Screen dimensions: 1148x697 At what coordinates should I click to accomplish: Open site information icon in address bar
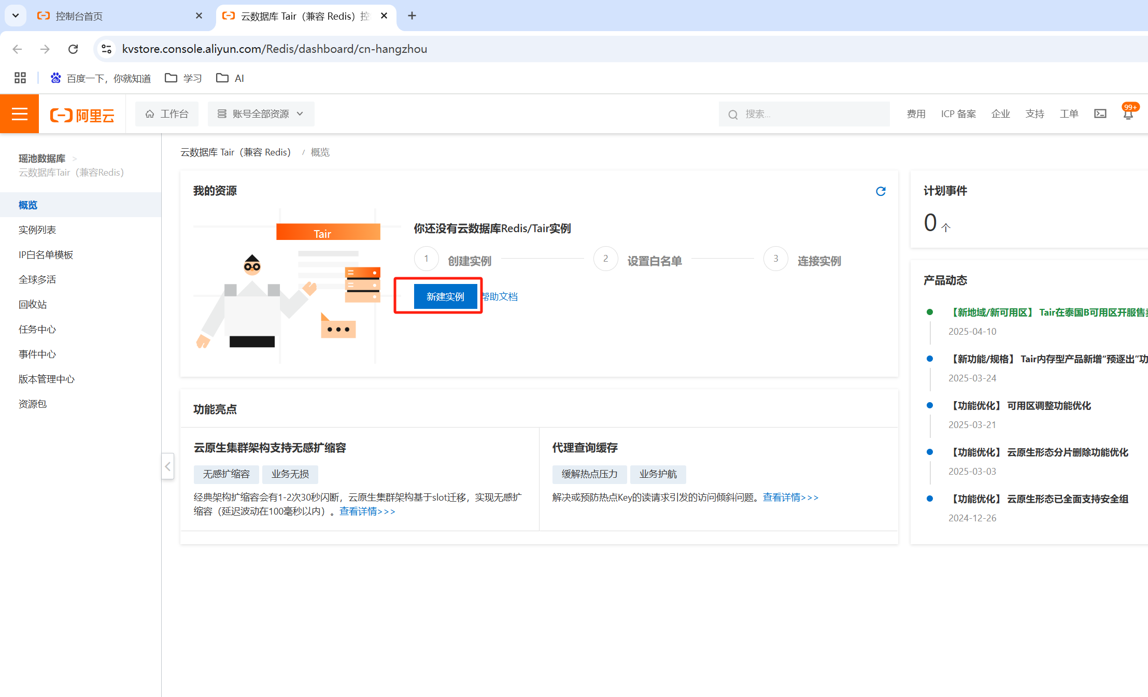click(106, 49)
